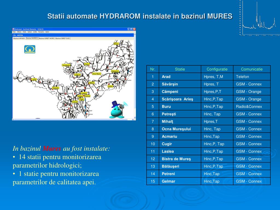Click row number 15 in the table
280x210 pixels.
point(153,181)
